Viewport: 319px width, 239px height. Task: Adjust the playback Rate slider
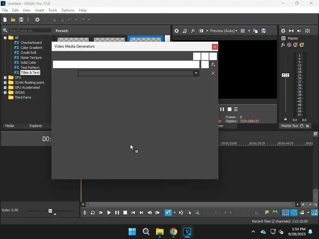point(50,211)
